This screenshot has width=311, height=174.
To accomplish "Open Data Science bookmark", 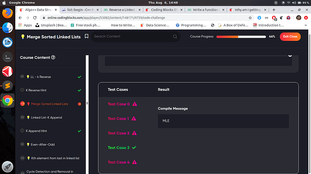I will pyautogui.click(x=155, y=25).
